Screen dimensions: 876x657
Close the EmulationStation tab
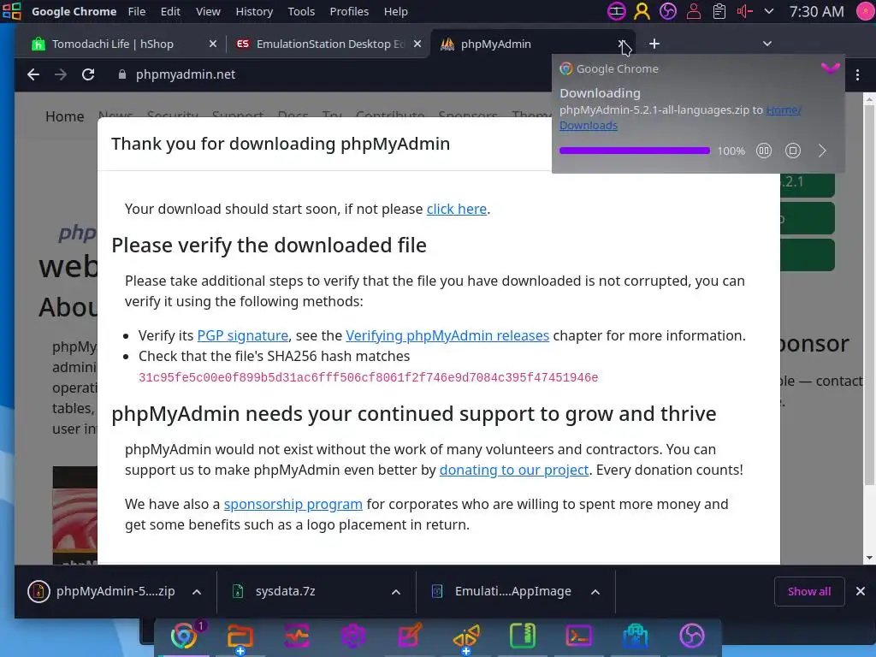[x=417, y=44]
